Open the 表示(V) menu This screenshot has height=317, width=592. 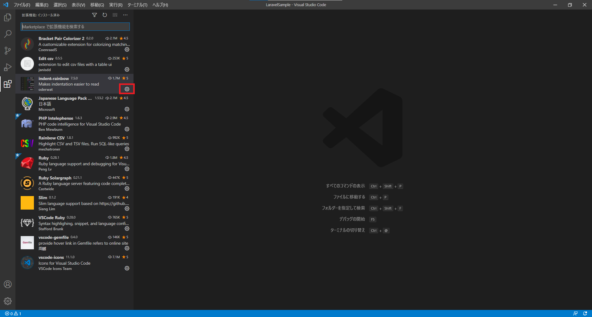pyautogui.click(x=78, y=5)
